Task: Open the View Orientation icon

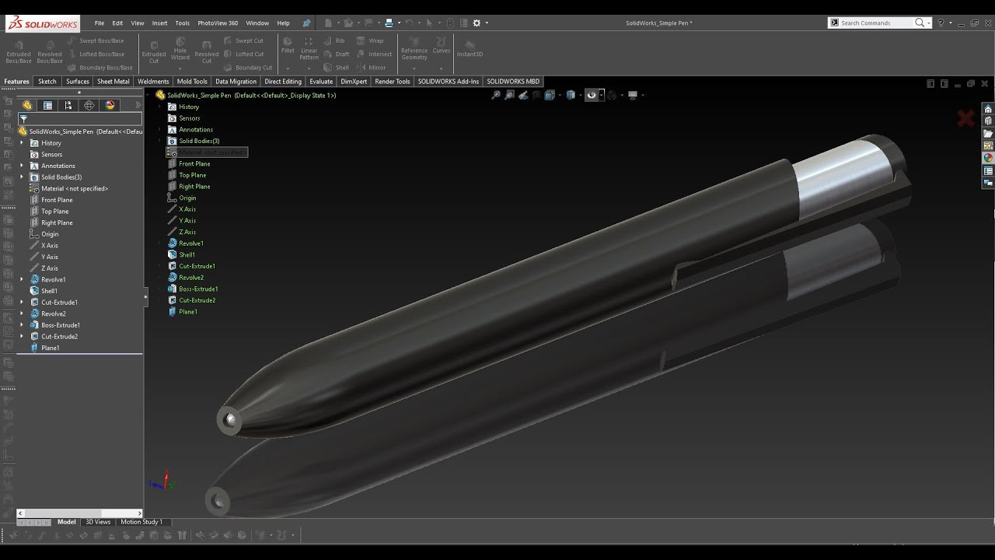Action: (550, 95)
